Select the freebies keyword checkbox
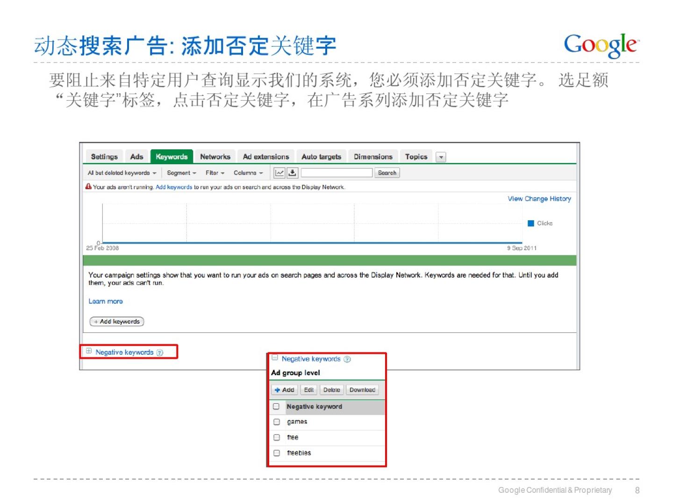The width and height of the screenshot is (673, 504). pyautogui.click(x=277, y=453)
